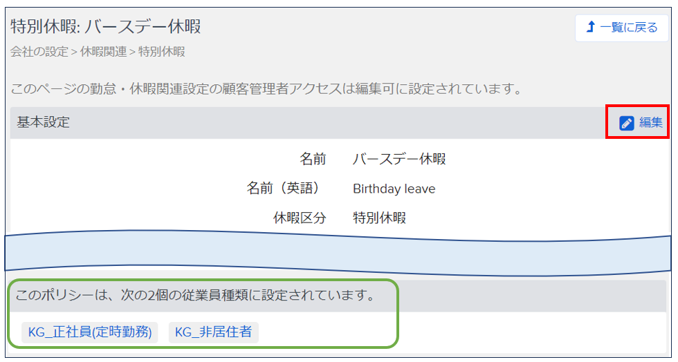The image size is (678, 362).
Task: Select the Birthday leave value text
Action: (x=394, y=189)
